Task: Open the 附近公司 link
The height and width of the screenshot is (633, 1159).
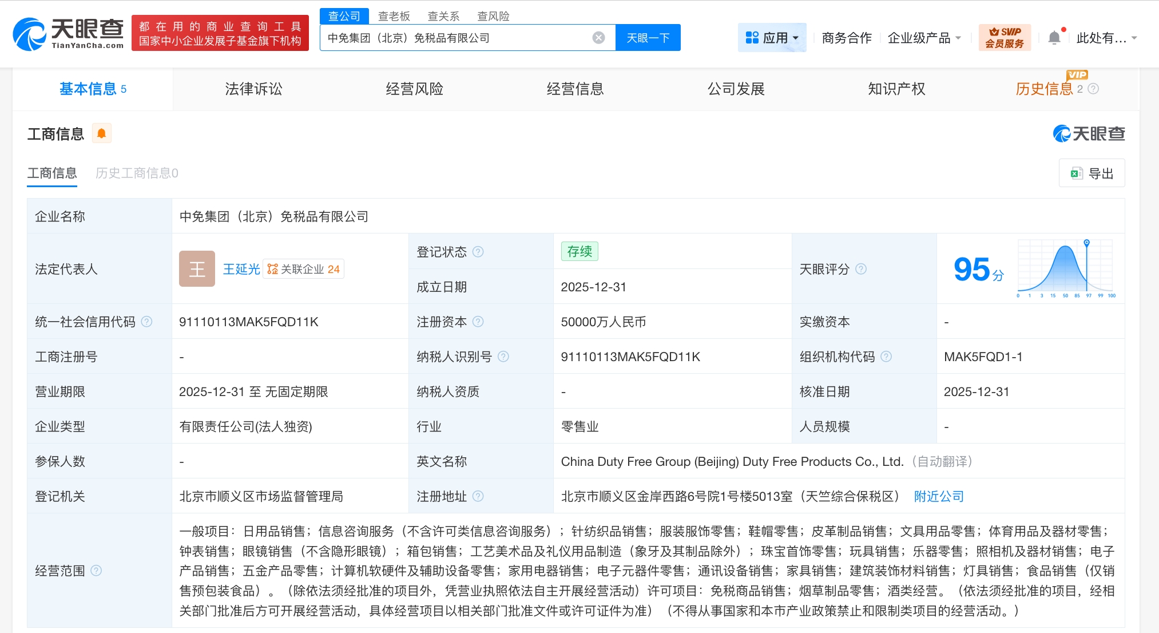Action: point(938,496)
